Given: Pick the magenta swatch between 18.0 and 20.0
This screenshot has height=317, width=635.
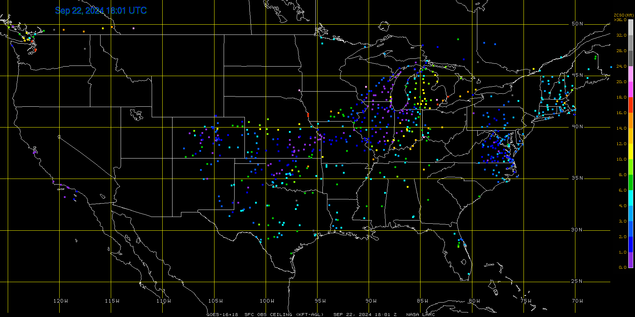Looking at the screenshot, I should click(x=631, y=89).
